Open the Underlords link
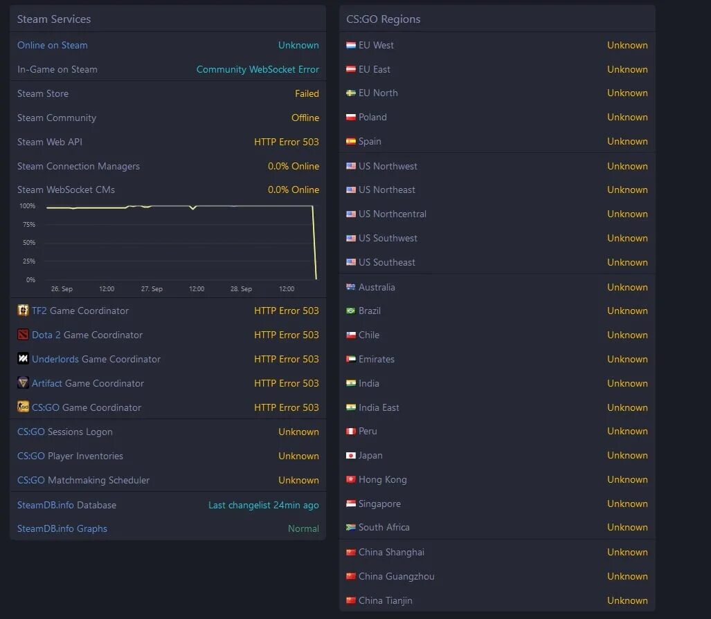 [x=55, y=359]
